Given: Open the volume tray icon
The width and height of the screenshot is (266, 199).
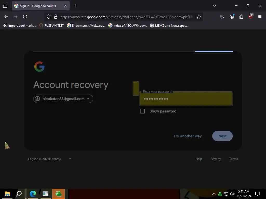Looking at the screenshot, I should point(232,194).
